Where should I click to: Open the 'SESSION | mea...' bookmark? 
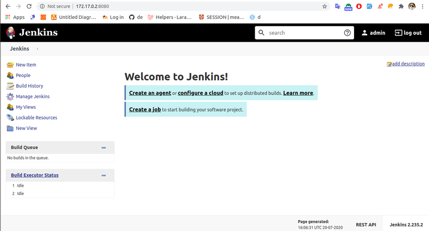[x=222, y=17]
